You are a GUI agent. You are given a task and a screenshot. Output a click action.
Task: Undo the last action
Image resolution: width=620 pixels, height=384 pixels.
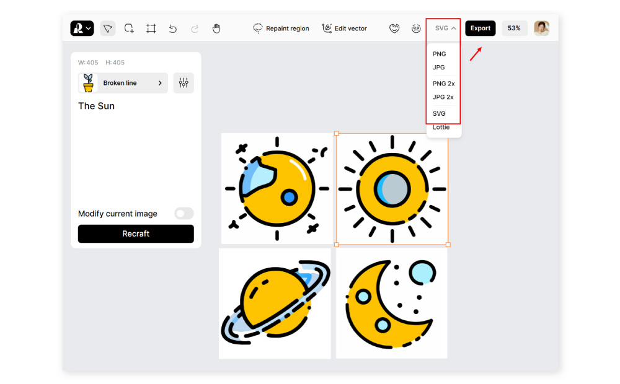173,28
